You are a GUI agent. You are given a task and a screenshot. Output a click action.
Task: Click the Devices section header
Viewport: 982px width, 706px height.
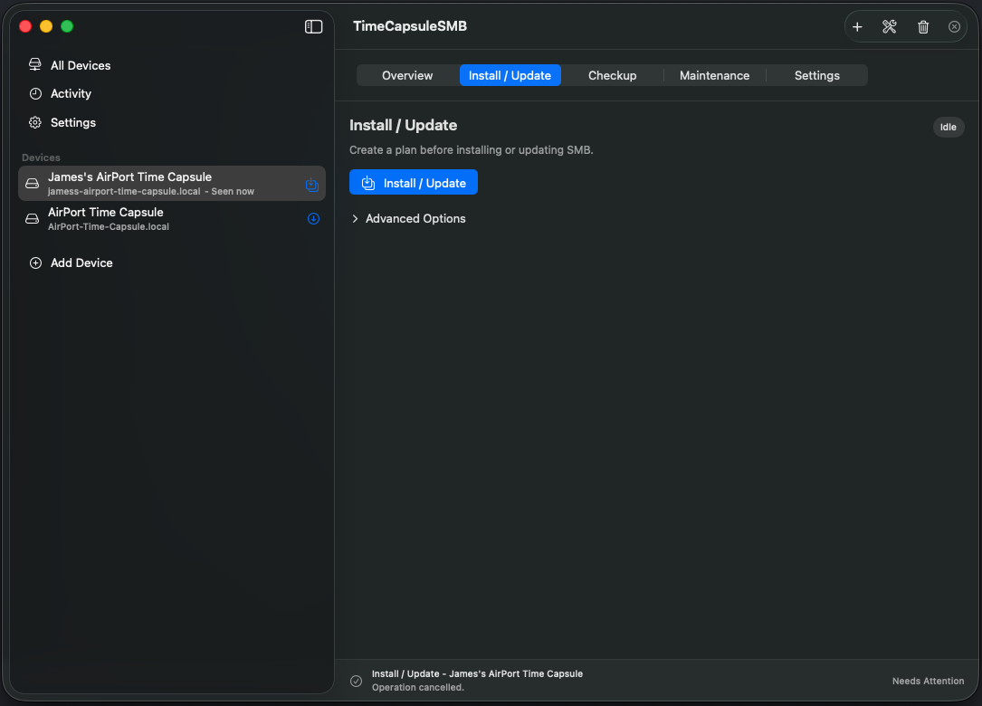tap(41, 157)
